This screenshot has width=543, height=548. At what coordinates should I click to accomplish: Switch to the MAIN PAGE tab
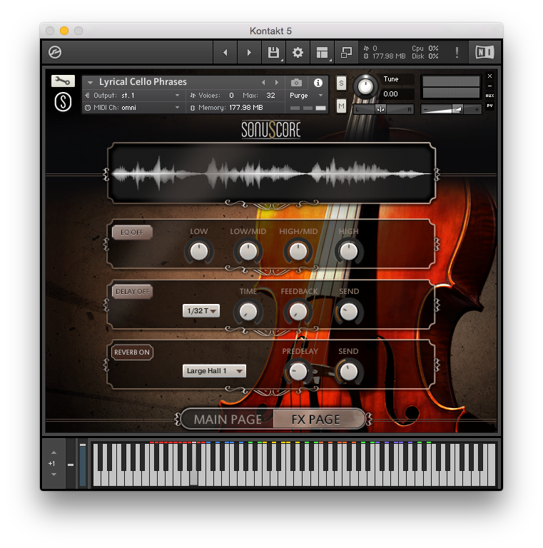click(x=228, y=419)
